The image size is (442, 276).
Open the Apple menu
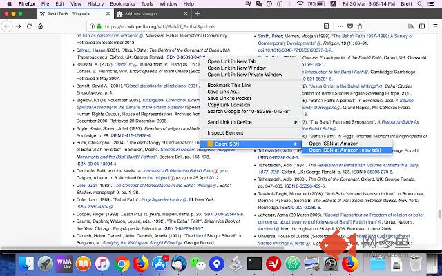click(9, 4)
